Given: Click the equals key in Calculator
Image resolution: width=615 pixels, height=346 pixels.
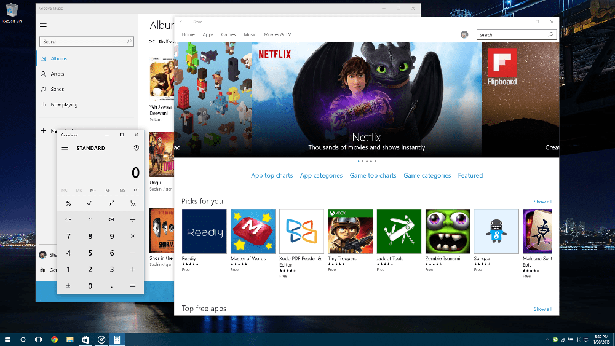Looking at the screenshot, I should click(x=133, y=286).
